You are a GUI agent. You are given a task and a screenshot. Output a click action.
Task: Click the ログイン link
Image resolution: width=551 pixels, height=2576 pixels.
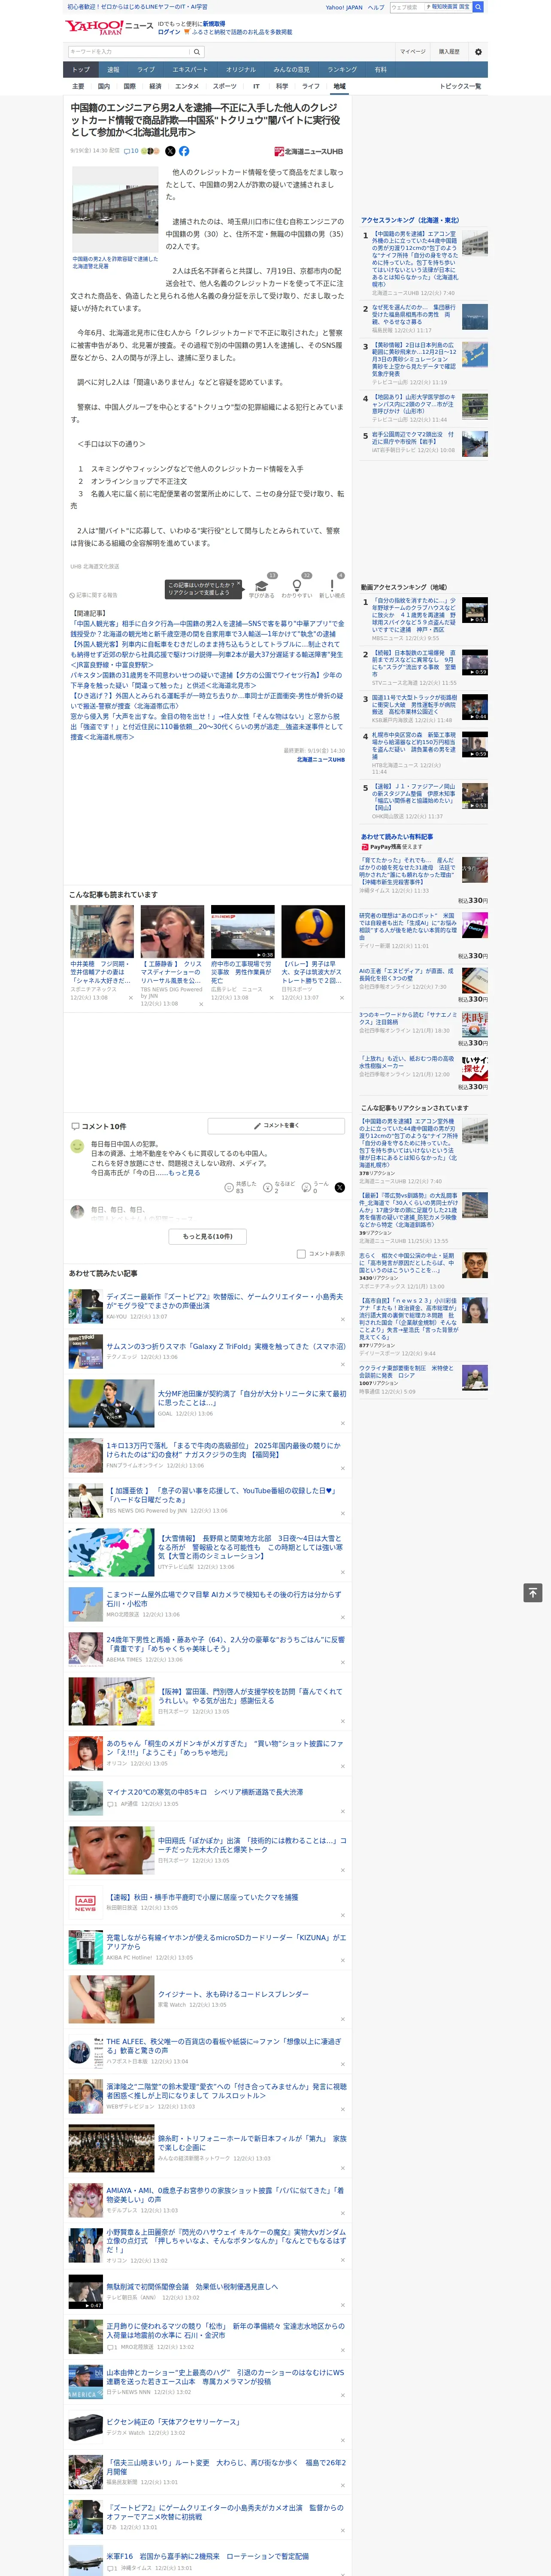(x=169, y=32)
